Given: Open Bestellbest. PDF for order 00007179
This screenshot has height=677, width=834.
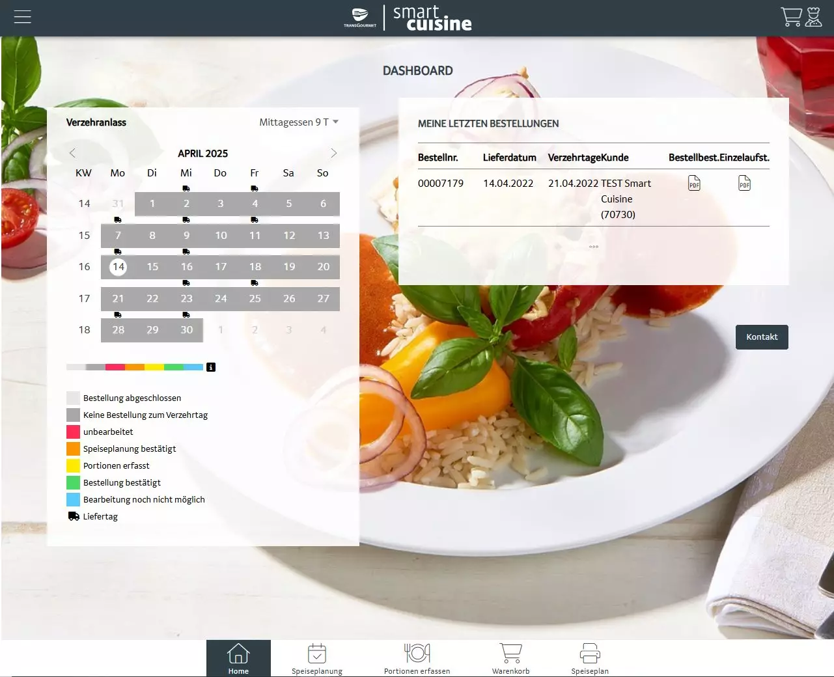Looking at the screenshot, I should tap(694, 184).
